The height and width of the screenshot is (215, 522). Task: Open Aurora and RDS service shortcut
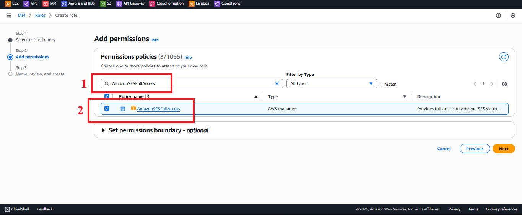pyautogui.click(x=78, y=3)
